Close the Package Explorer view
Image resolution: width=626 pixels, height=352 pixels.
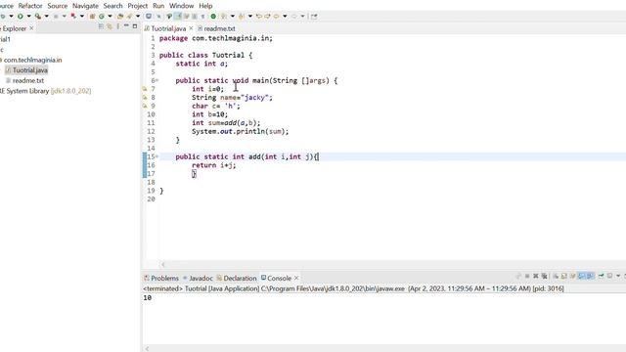[31, 28]
